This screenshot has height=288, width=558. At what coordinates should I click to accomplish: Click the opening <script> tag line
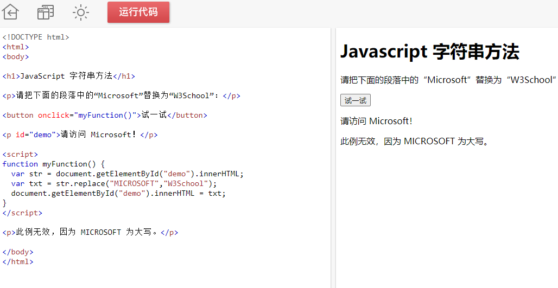click(x=20, y=155)
